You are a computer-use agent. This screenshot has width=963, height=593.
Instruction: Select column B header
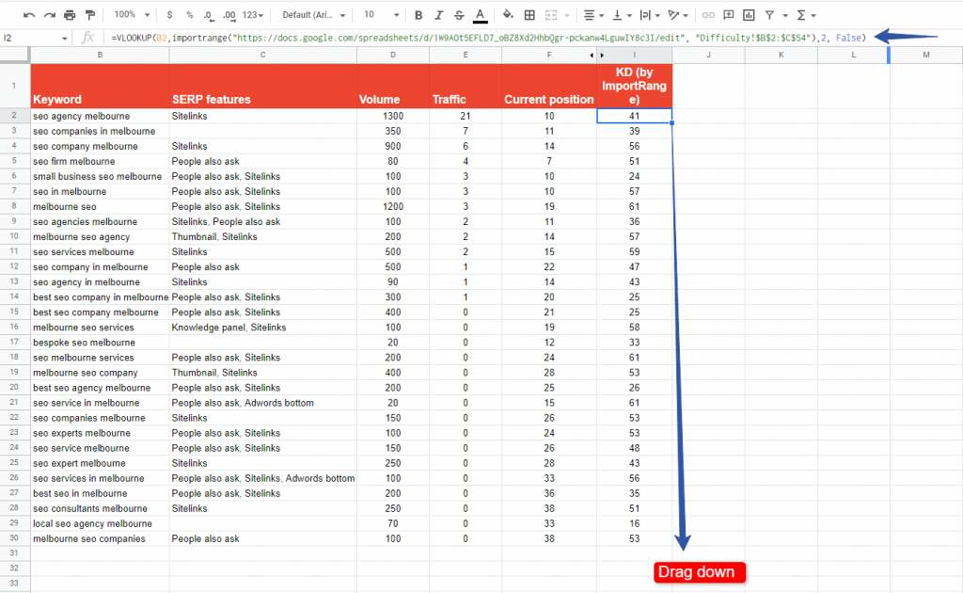click(100, 56)
